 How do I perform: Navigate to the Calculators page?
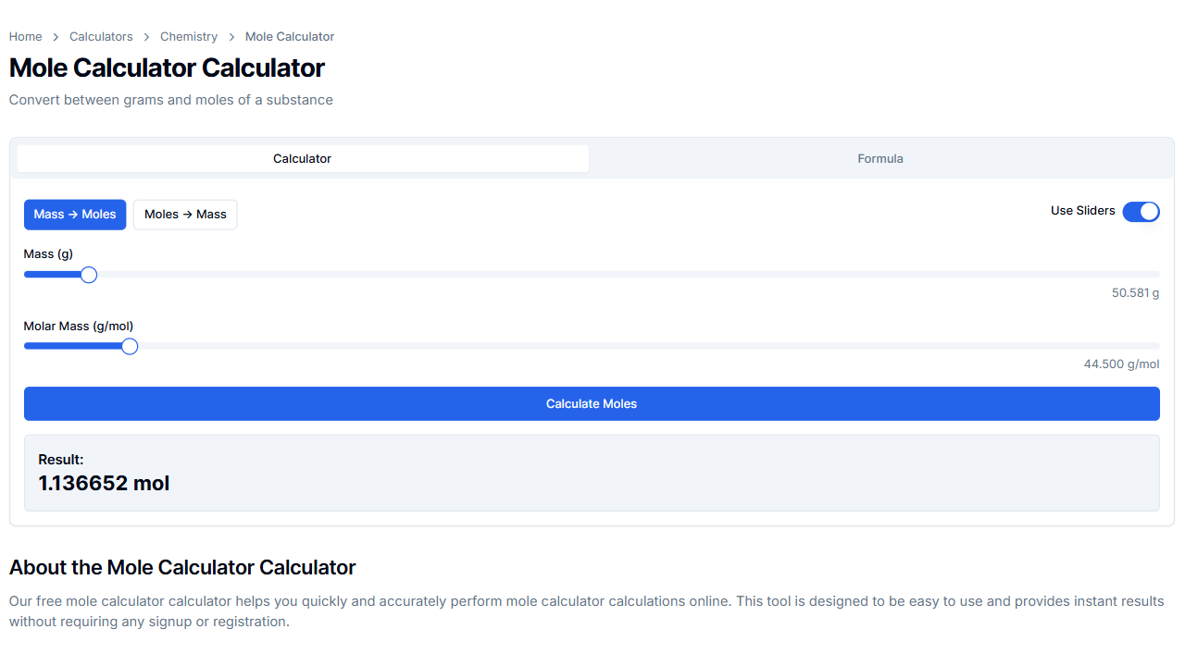[x=101, y=36]
